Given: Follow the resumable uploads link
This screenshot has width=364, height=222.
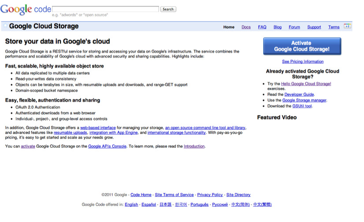Looking at the screenshot, I should tap(71, 132).
